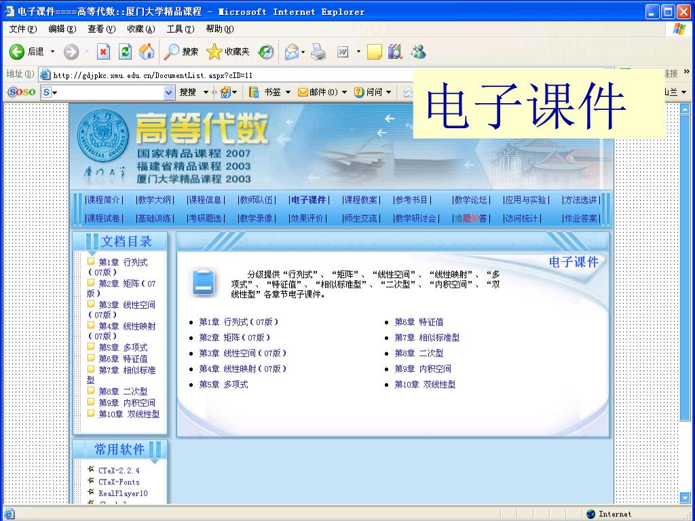The width and height of the screenshot is (695, 521).
Task: Open the 问问 dropdown arrow
Action: click(x=389, y=92)
